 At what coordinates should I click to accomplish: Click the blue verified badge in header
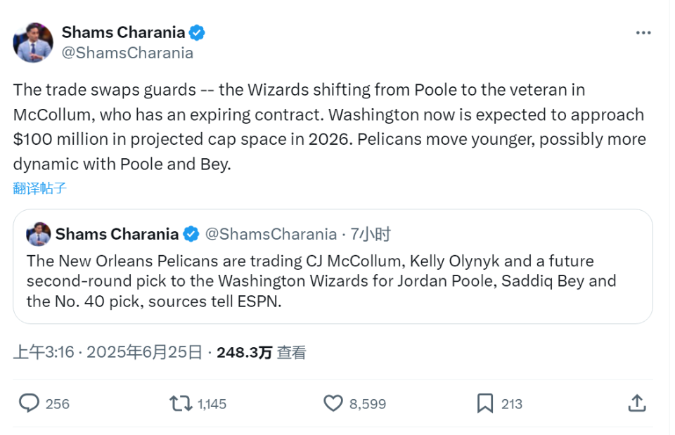[x=198, y=32]
